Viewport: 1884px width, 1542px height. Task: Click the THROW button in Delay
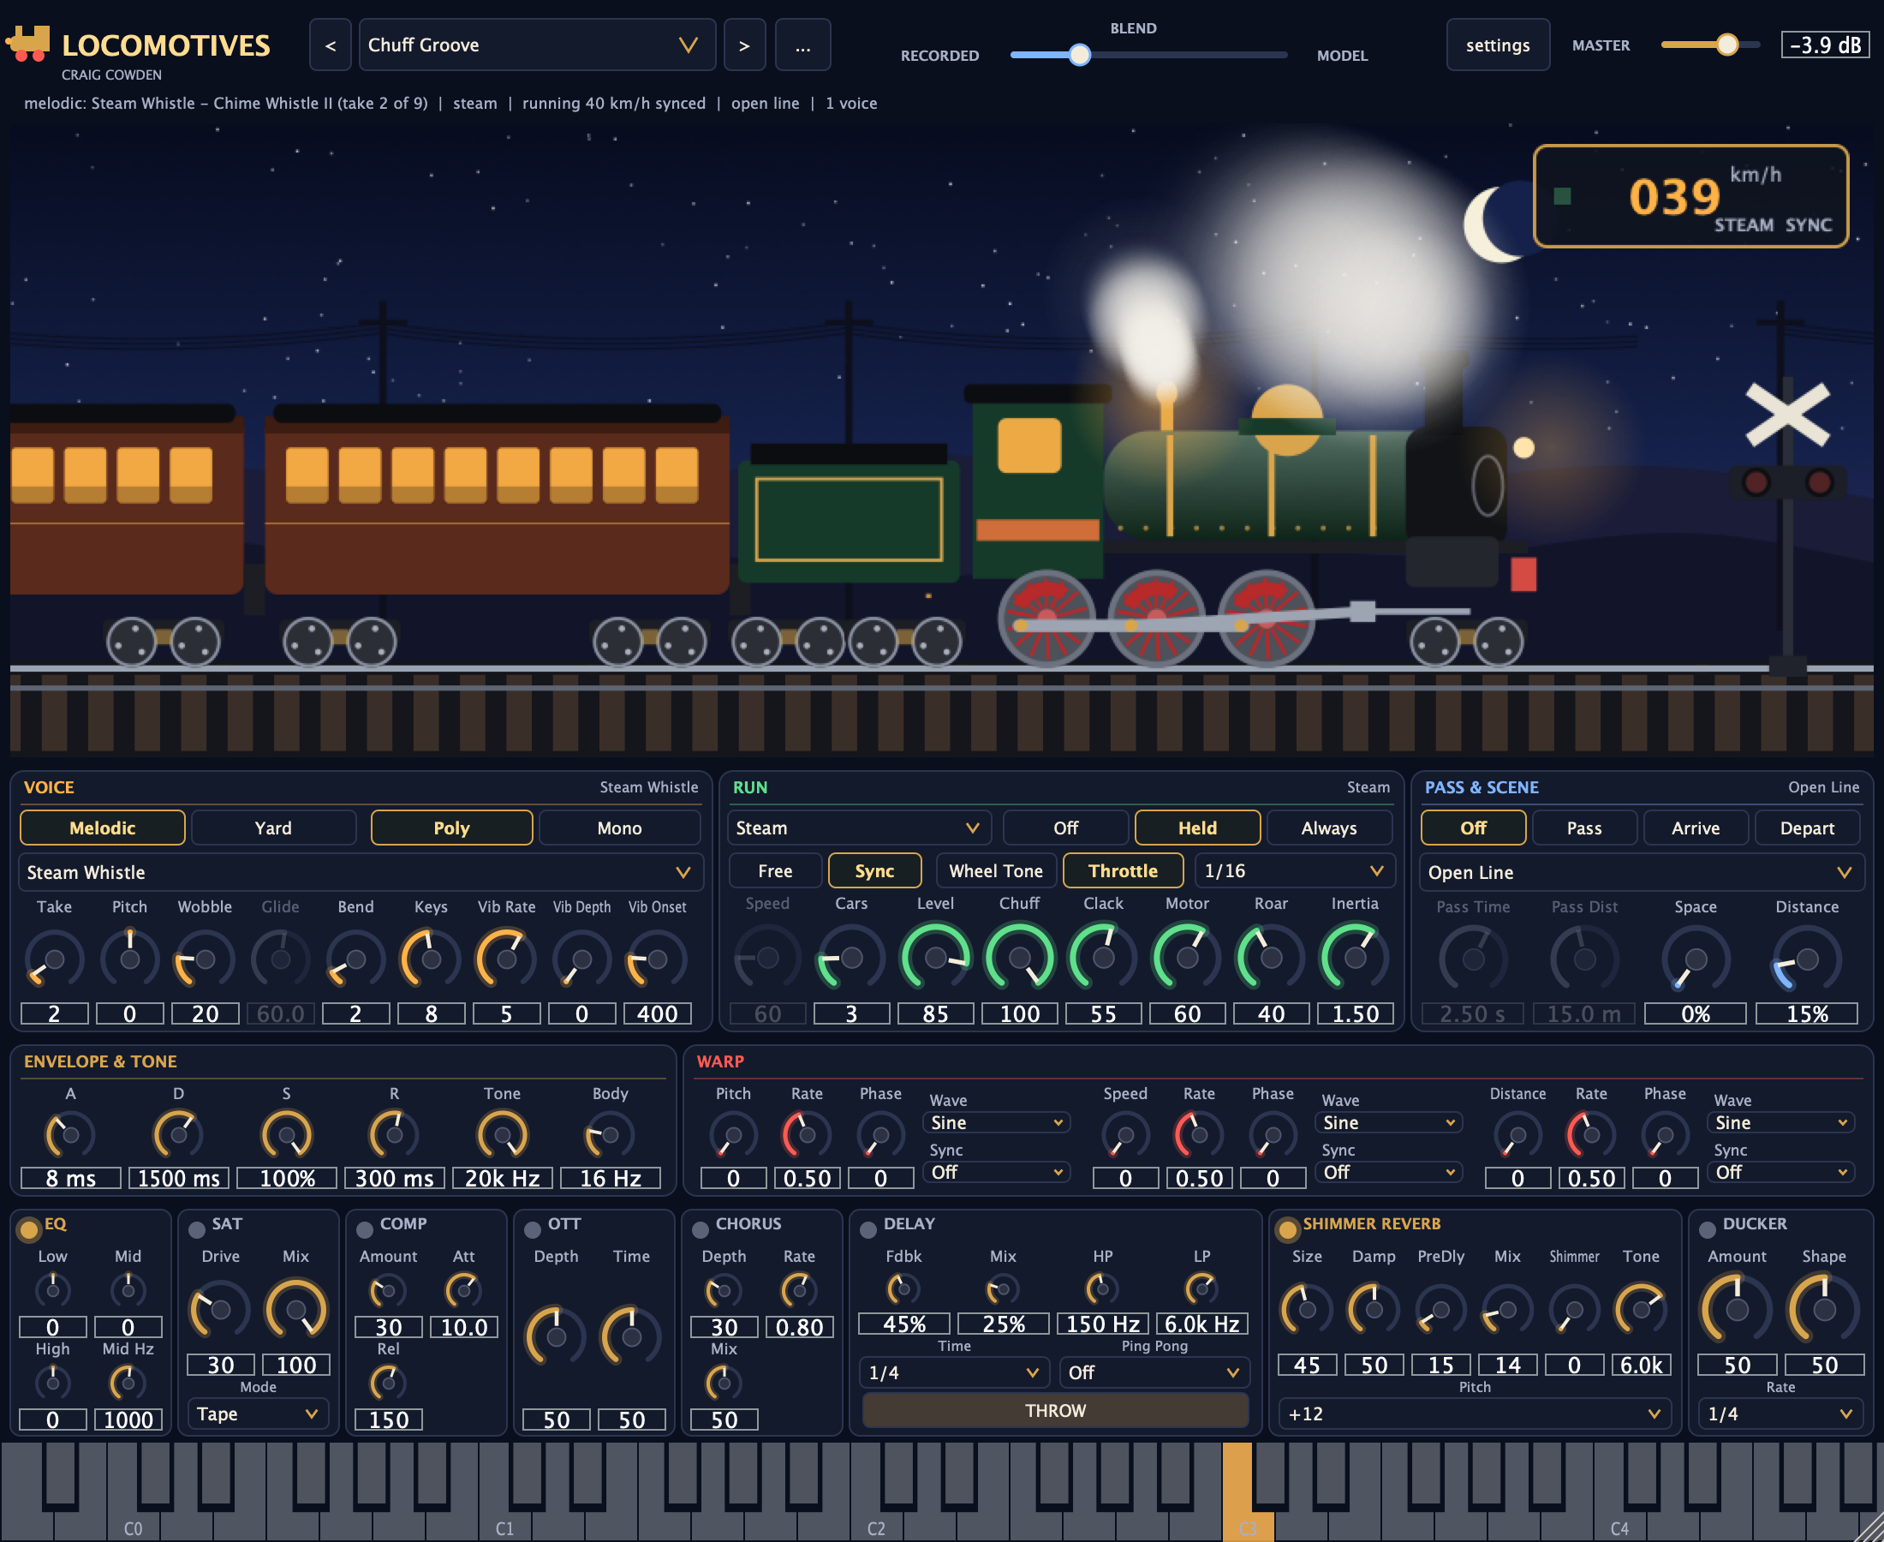coord(1055,1411)
